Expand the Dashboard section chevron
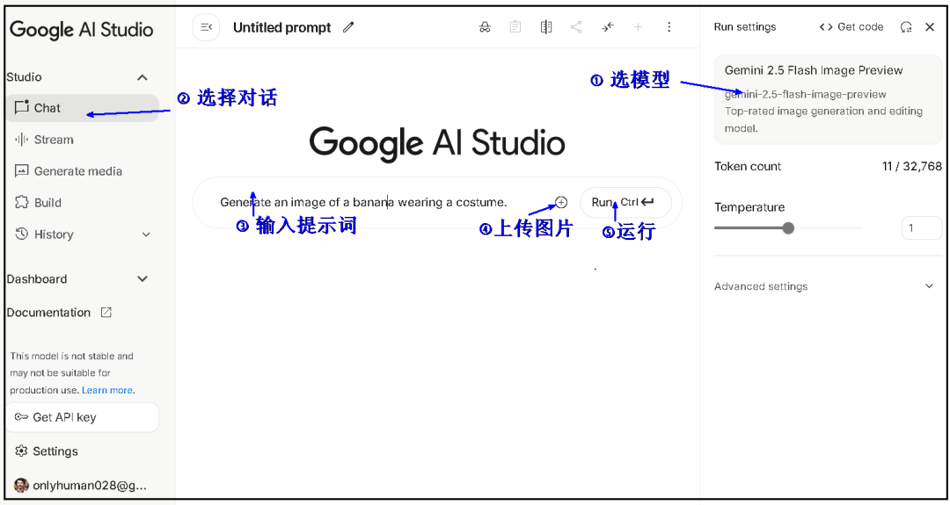The image size is (950, 505). coord(142,278)
